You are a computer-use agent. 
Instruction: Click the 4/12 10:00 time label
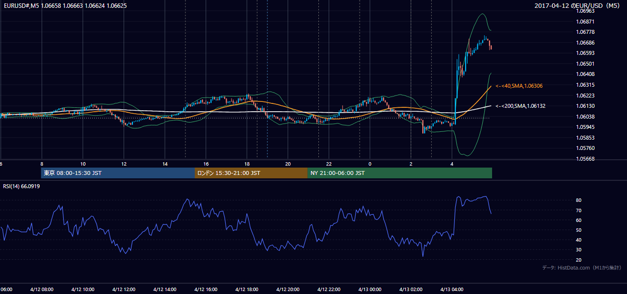[82, 289]
